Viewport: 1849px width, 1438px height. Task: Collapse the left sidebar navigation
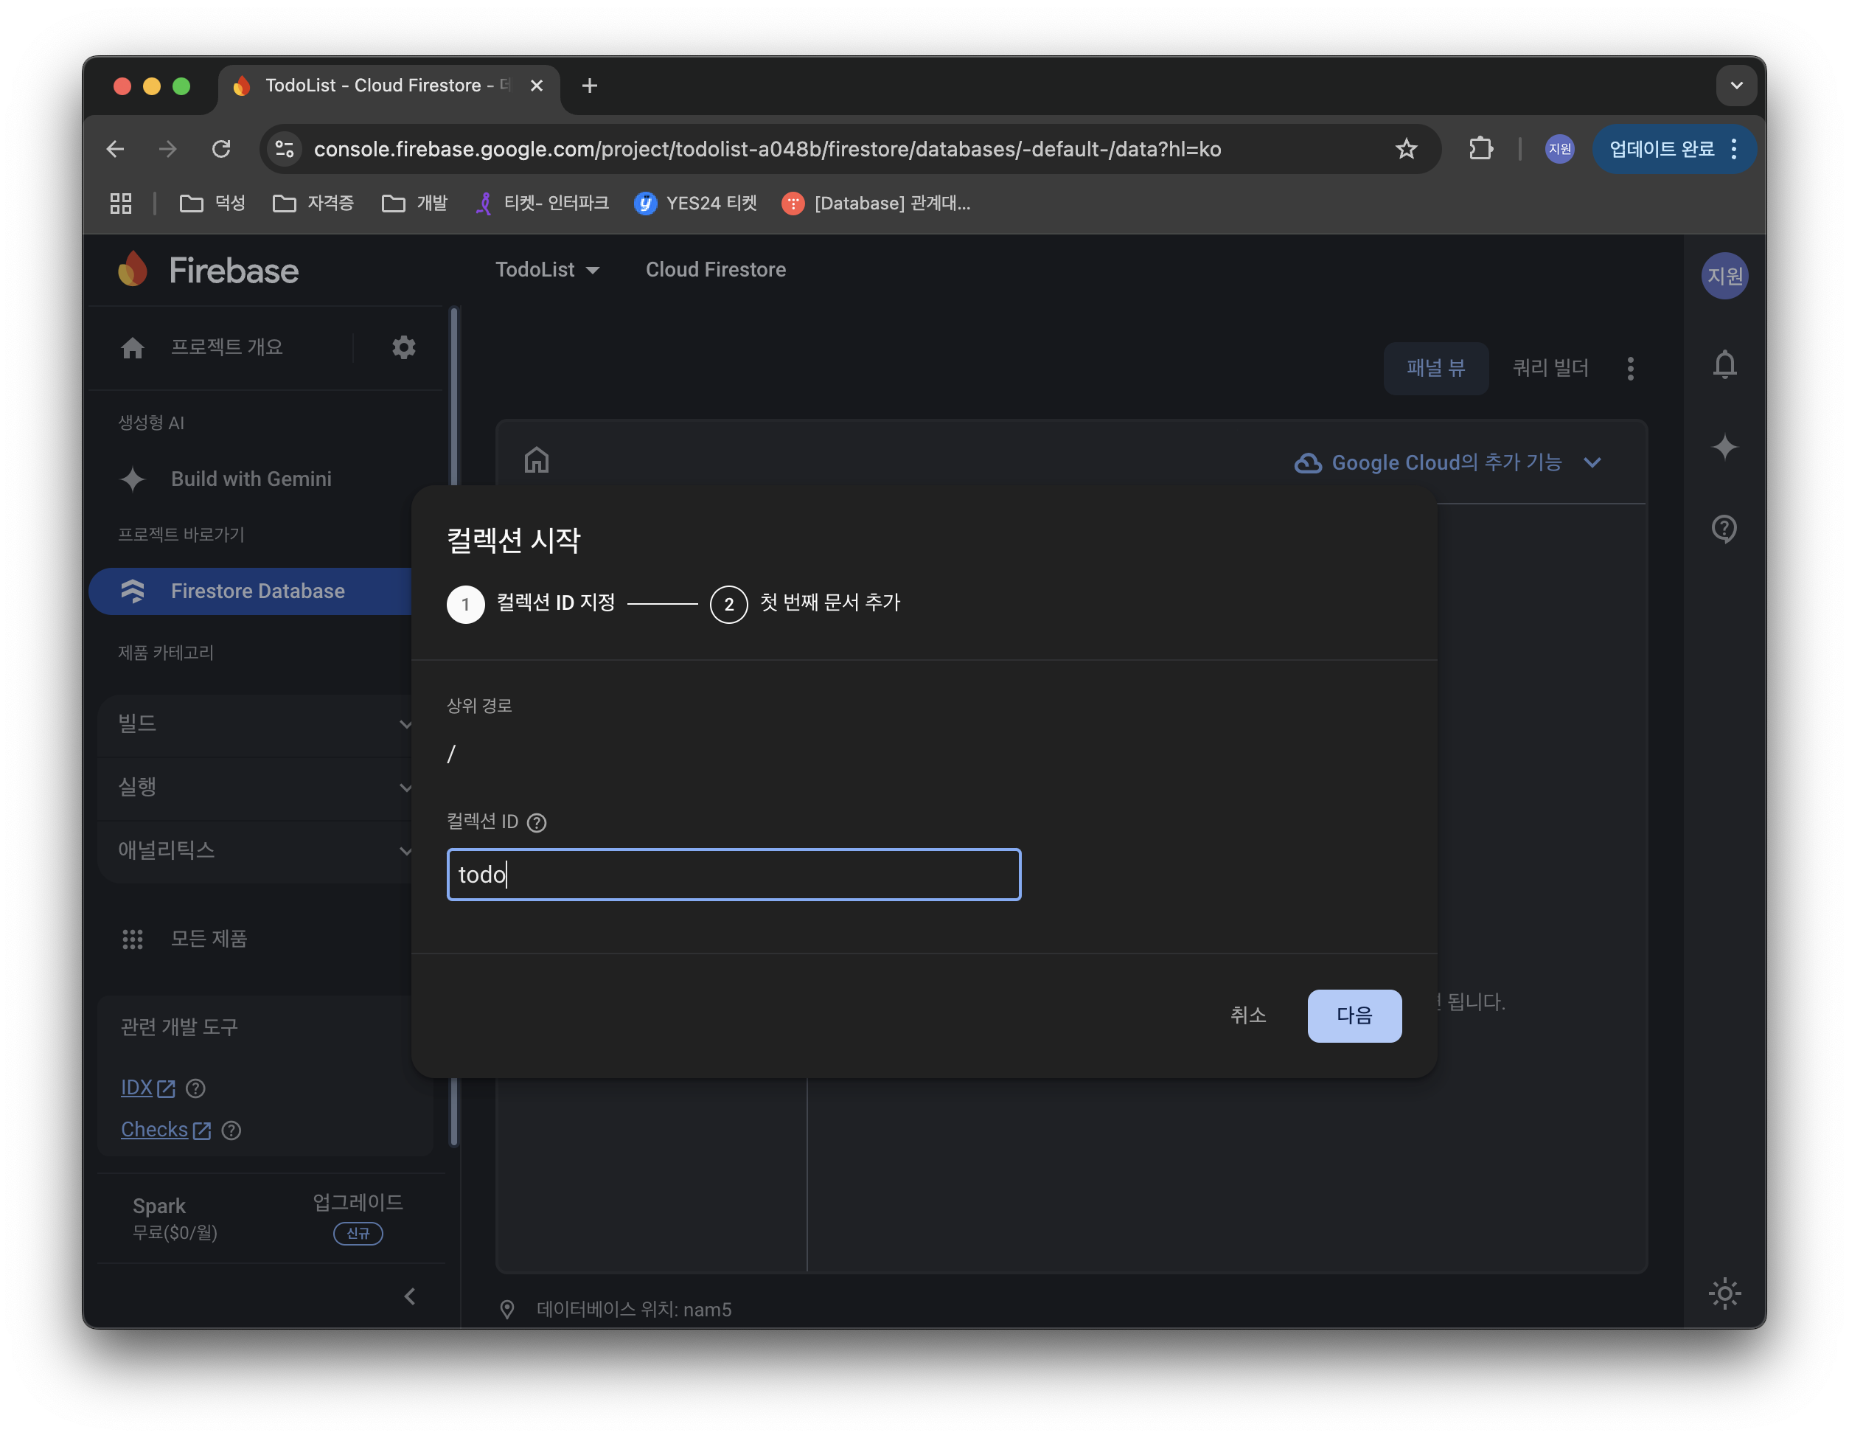pos(410,1296)
